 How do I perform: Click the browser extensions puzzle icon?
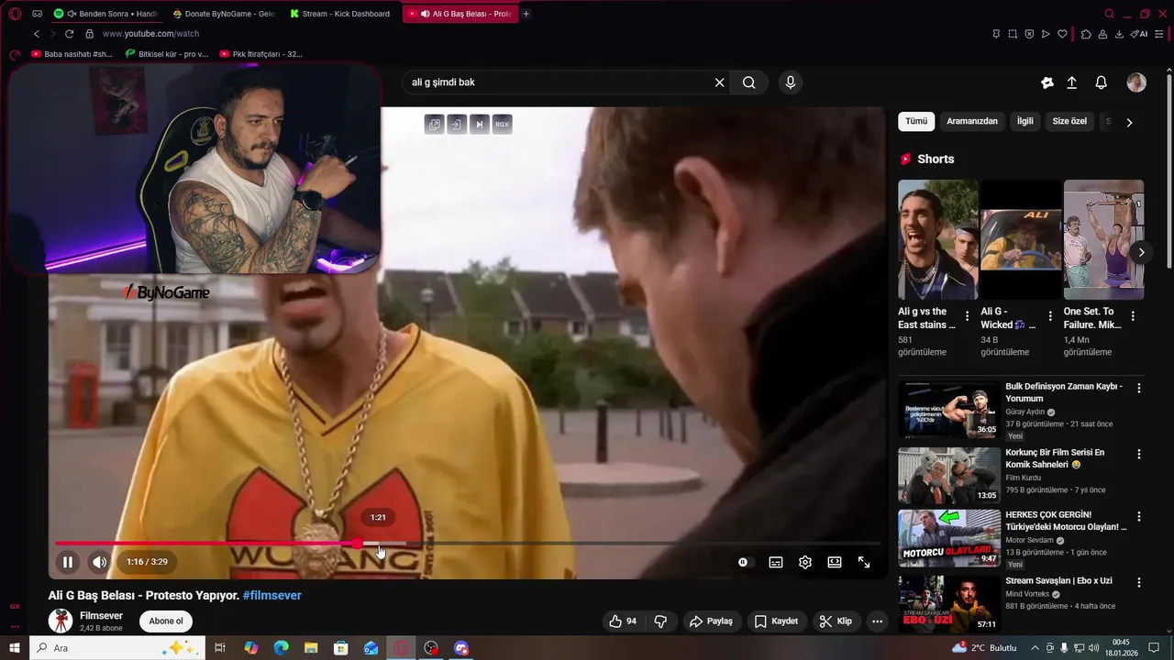[x=1086, y=34]
